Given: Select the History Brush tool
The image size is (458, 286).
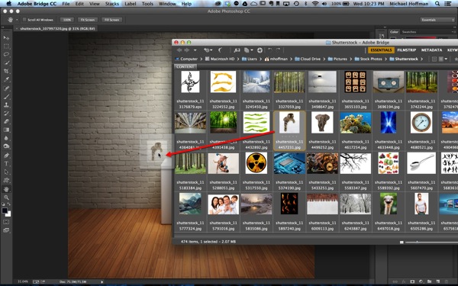Looking at the screenshot, I should pos(6,113).
